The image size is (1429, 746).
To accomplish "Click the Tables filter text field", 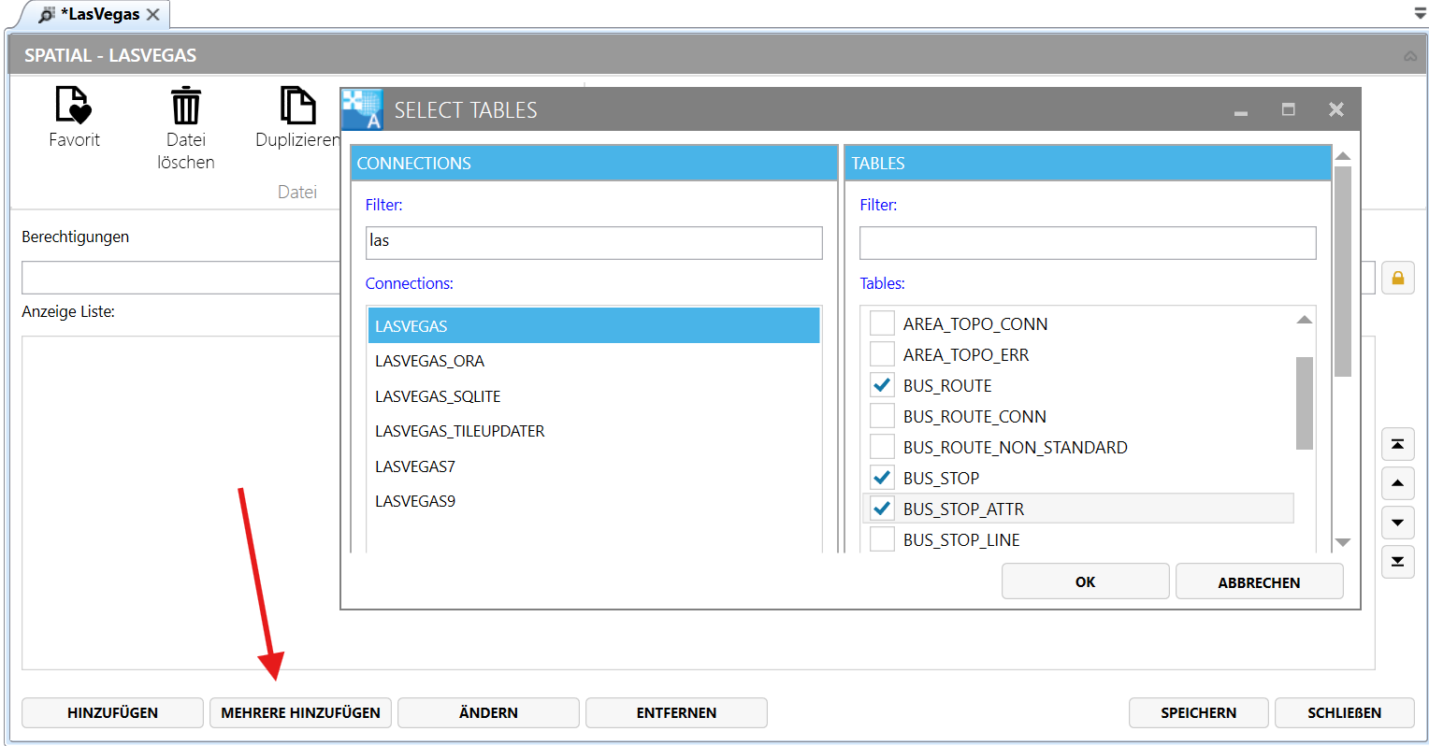I will (x=1087, y=243).
